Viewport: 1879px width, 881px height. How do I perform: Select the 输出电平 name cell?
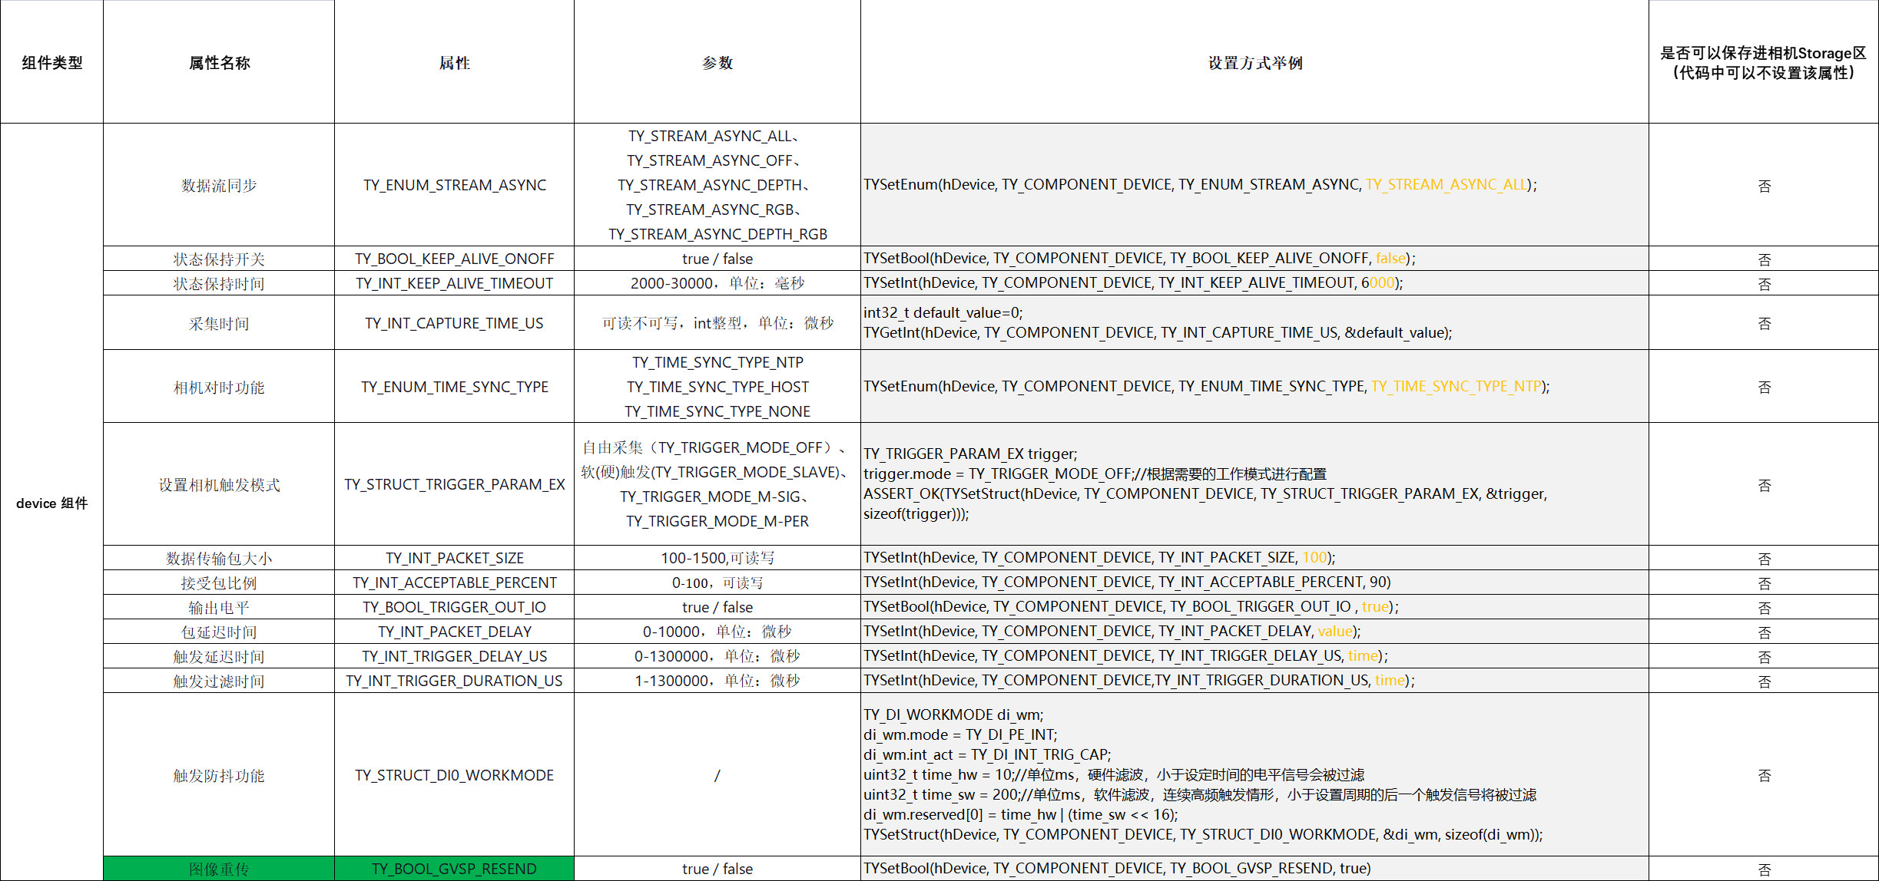tap(219, 607)
